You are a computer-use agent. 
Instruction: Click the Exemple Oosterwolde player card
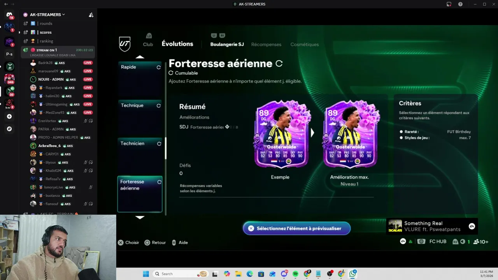(281, 134)
